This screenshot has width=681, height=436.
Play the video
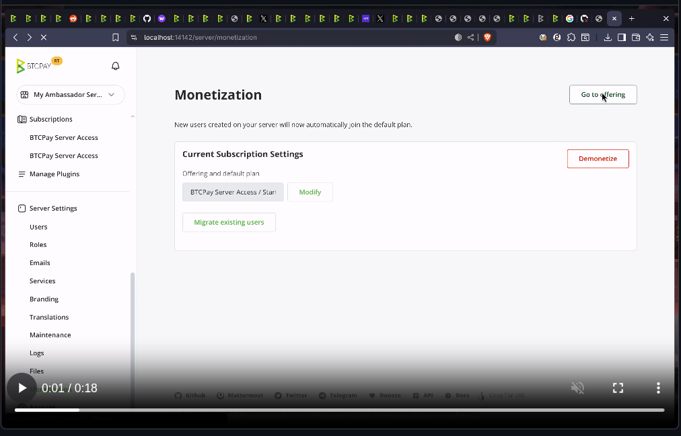(x=22, y=388)
